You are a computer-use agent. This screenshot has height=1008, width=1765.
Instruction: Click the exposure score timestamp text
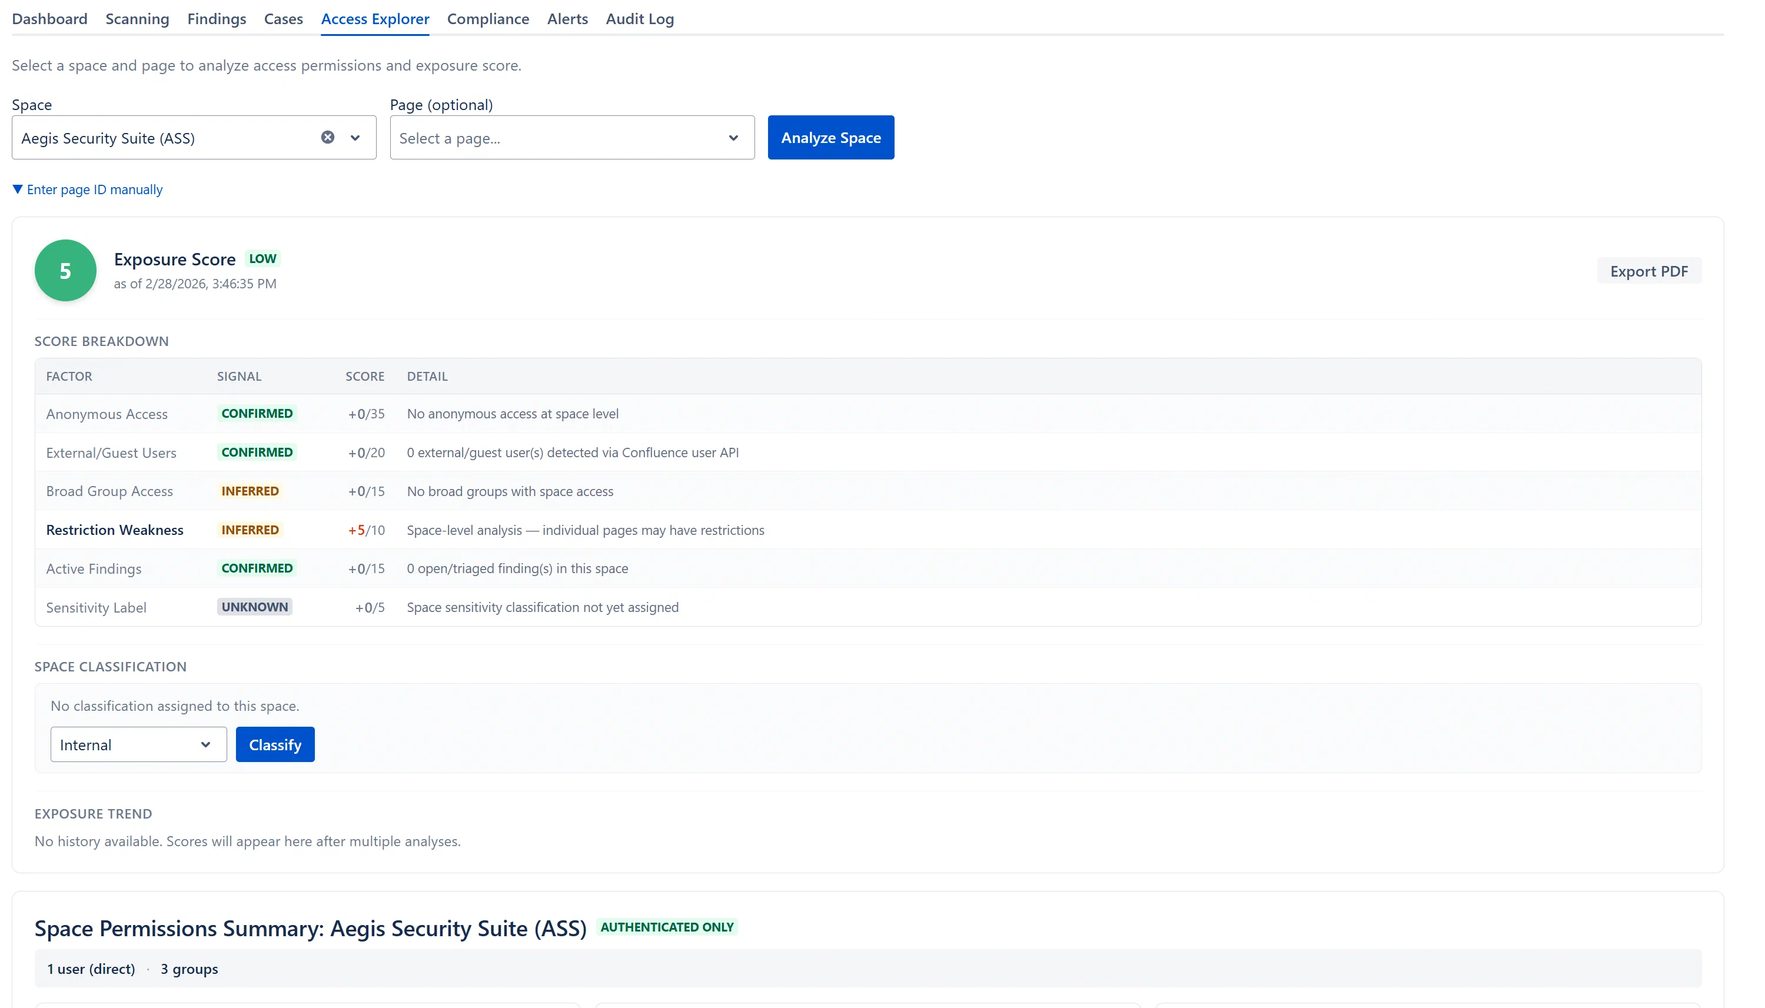[195, 284]
